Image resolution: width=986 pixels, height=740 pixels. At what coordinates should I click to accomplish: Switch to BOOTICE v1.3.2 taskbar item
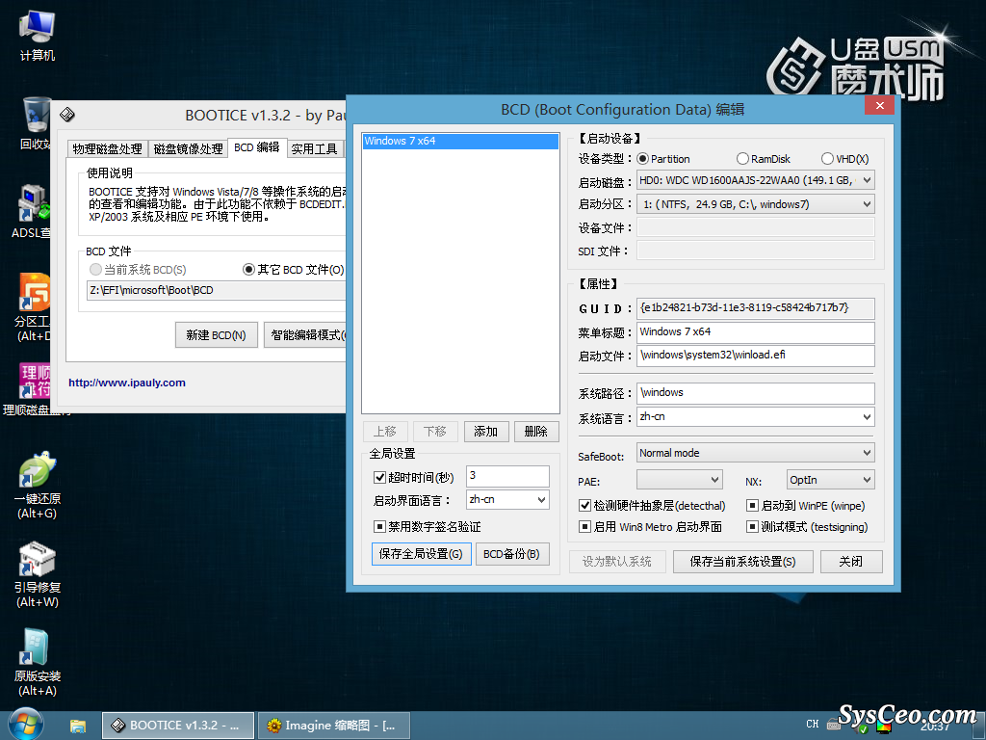click(x=178, y=726)
